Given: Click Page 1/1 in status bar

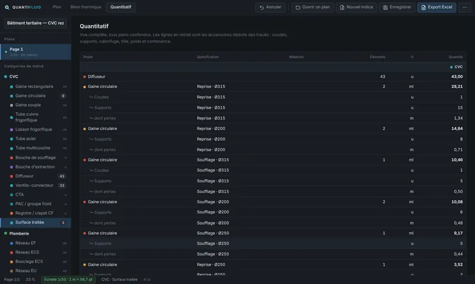Looking at the screenshot, I should point(12,279).
